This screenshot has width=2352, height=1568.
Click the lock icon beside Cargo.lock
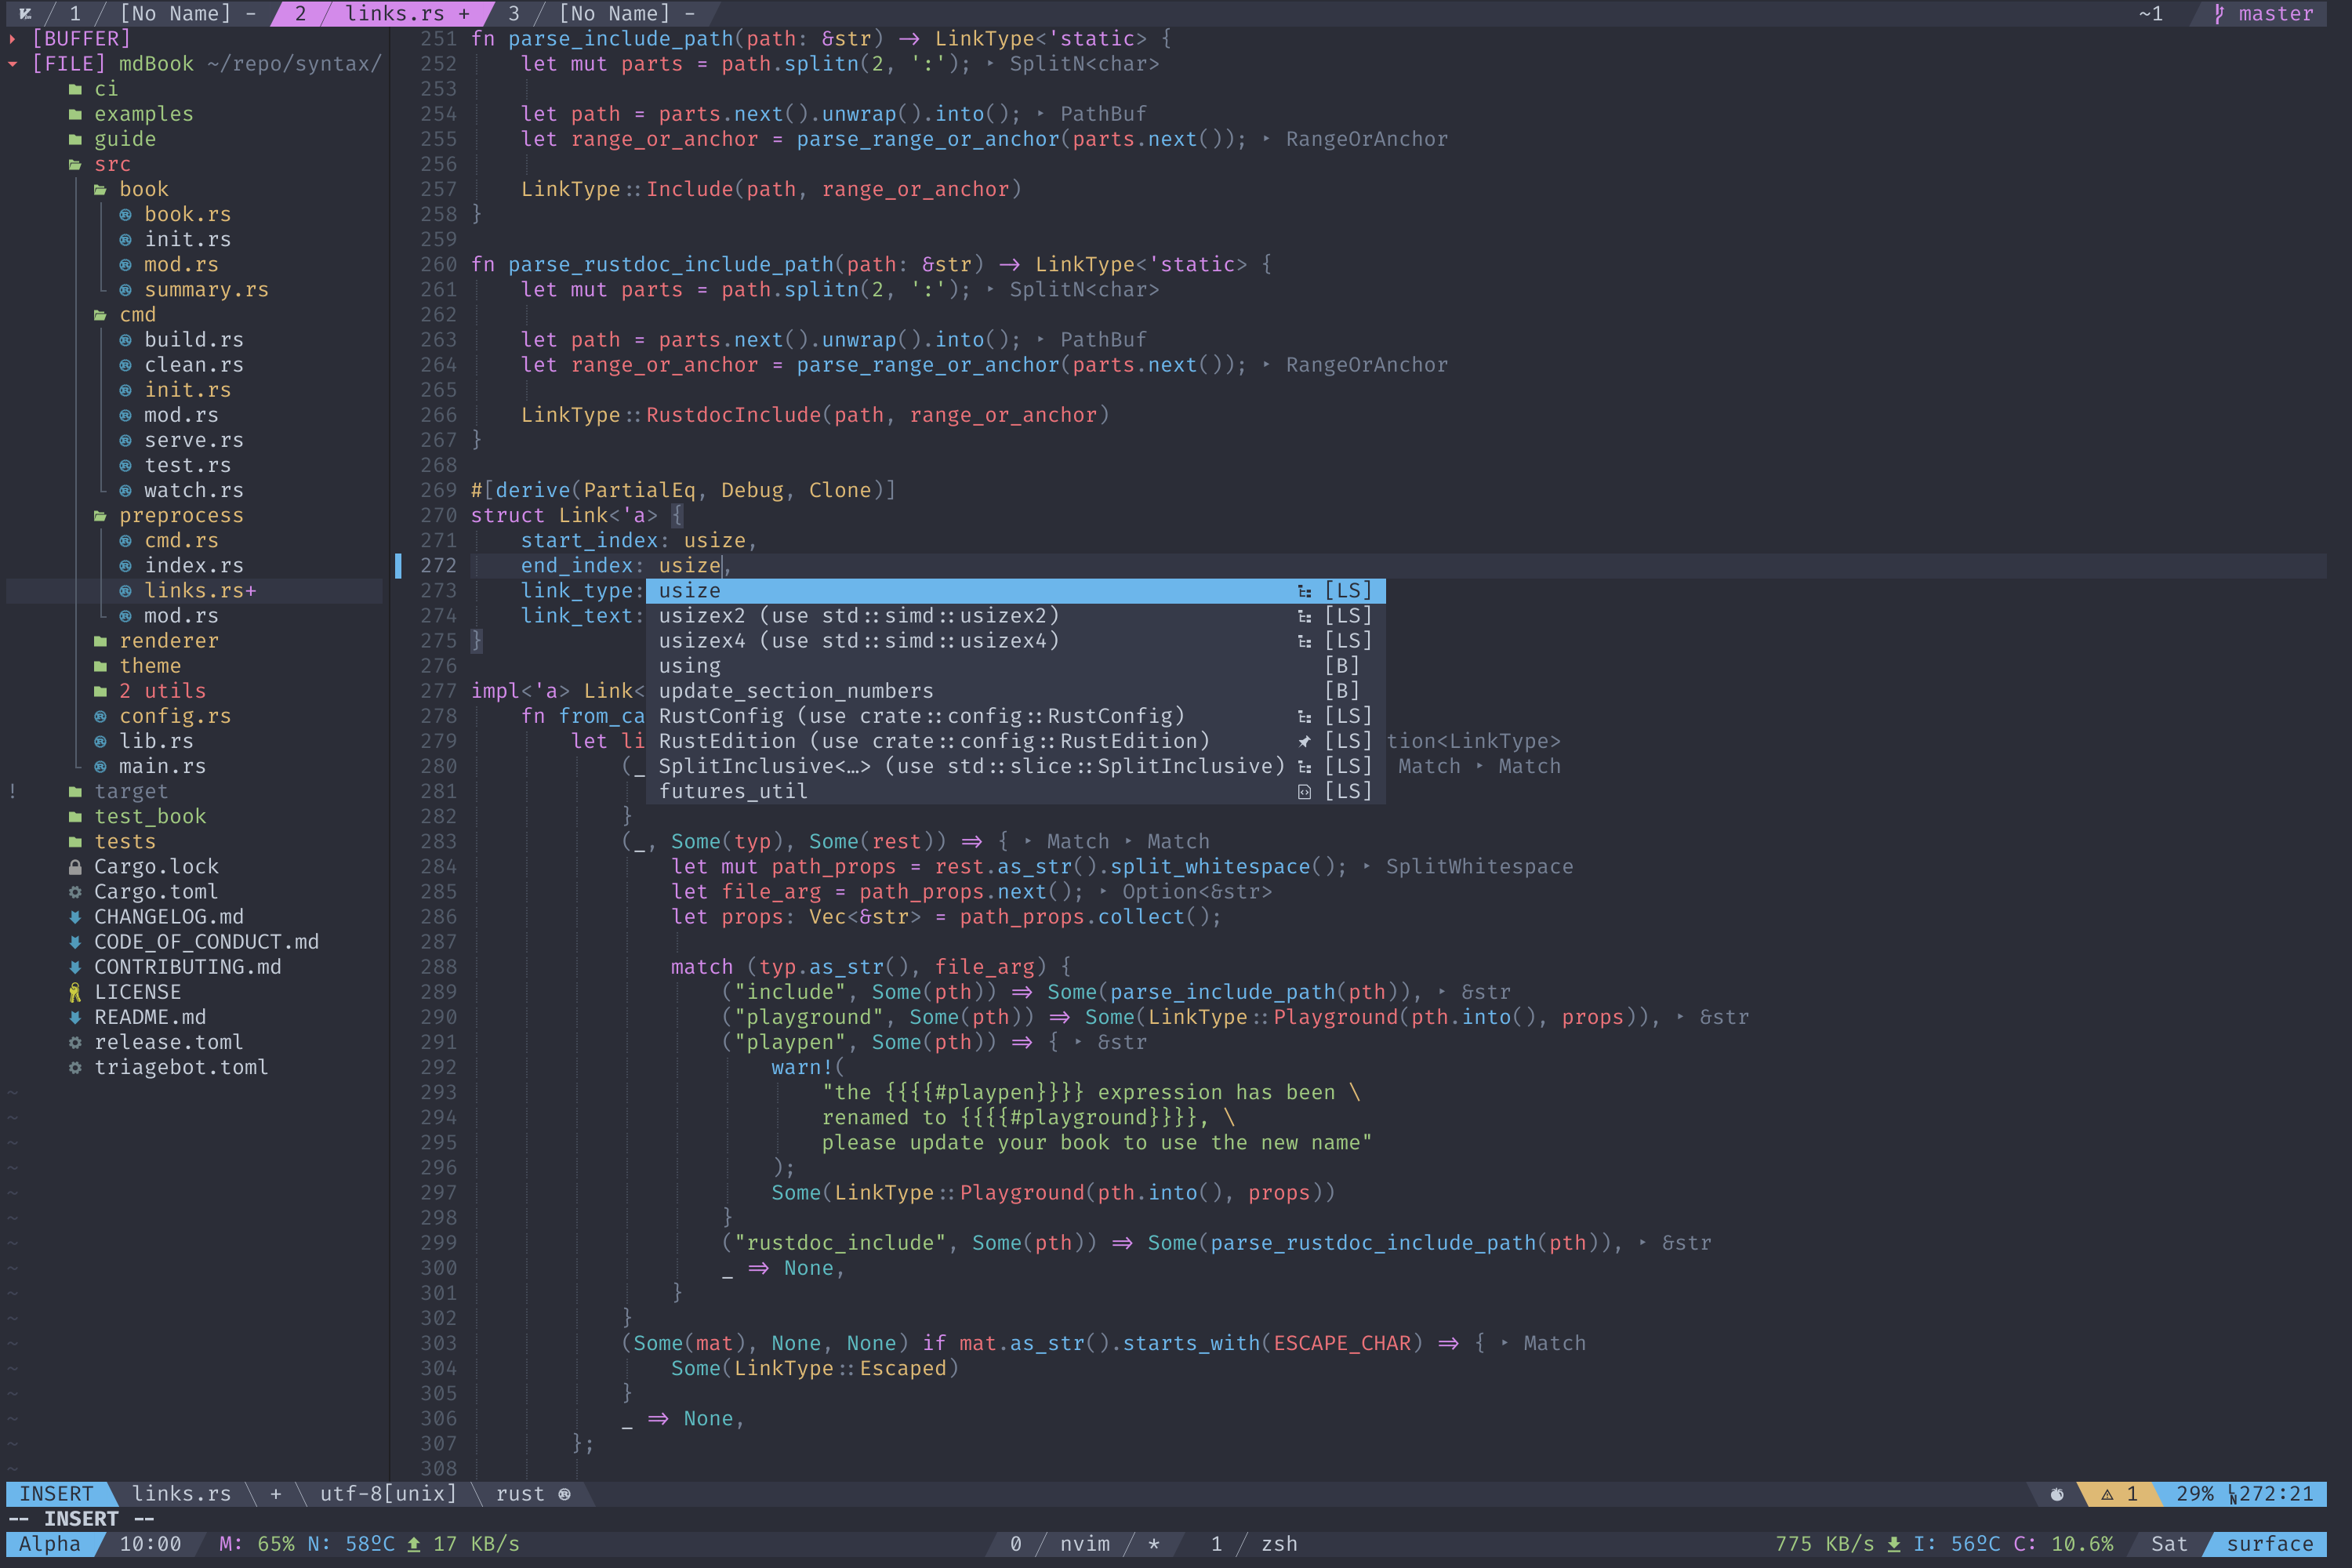click(x=75, y=867)
